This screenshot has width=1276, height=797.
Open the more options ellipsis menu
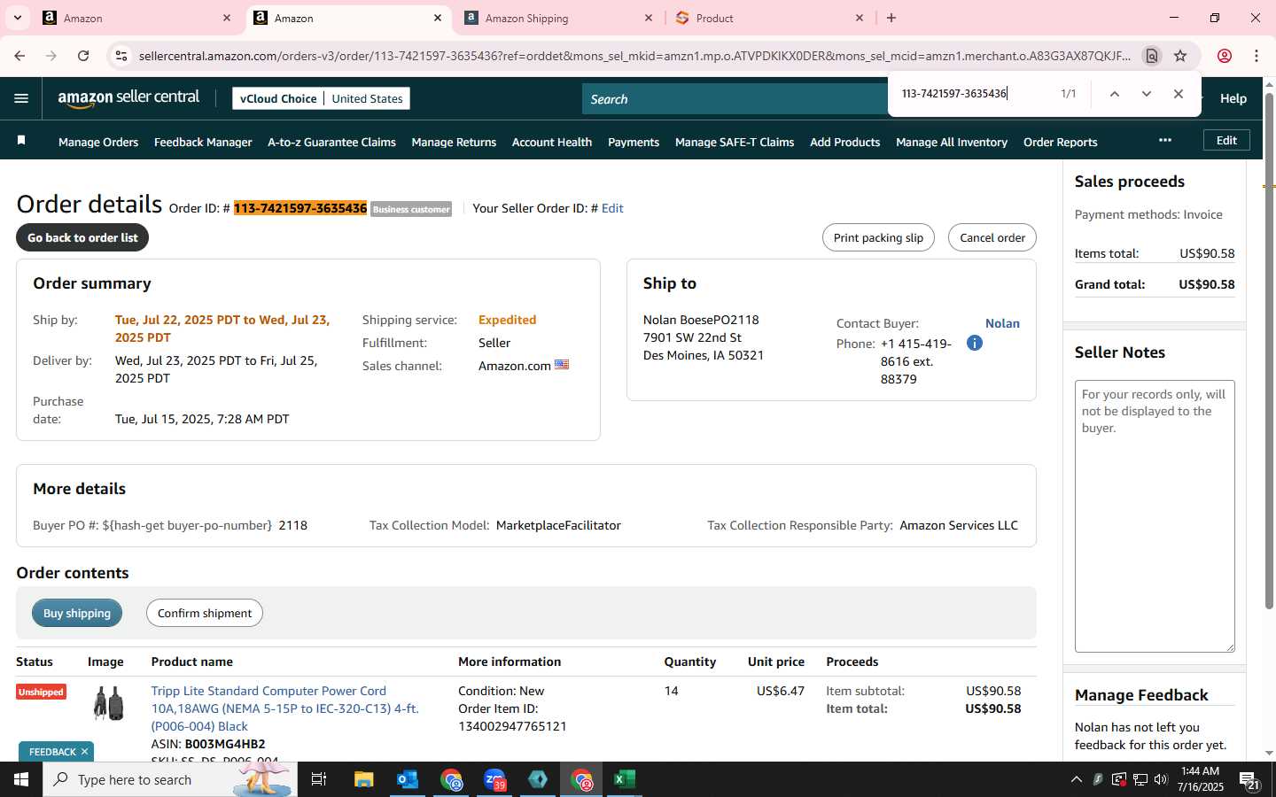1165,140
